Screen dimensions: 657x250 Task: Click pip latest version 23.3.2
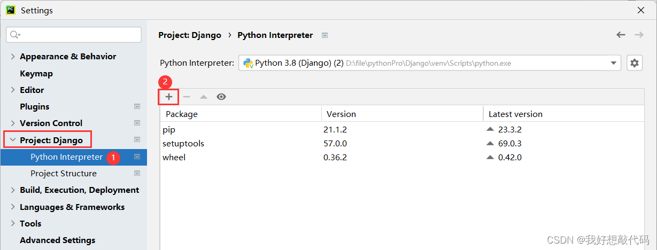[509, 129]
